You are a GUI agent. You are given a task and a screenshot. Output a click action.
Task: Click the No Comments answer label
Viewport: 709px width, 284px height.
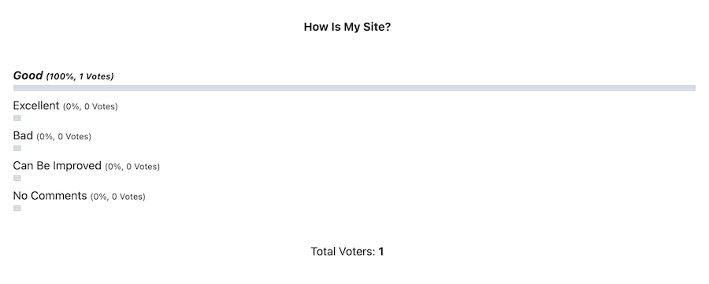[x=50, y=196]
